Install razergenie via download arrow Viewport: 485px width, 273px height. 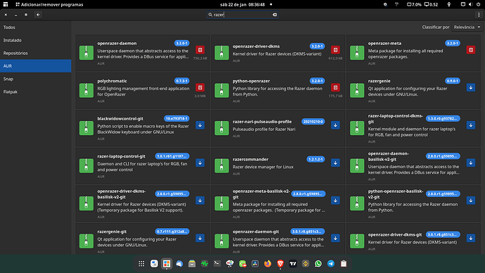pyautogui.click(x=471, y=87)
